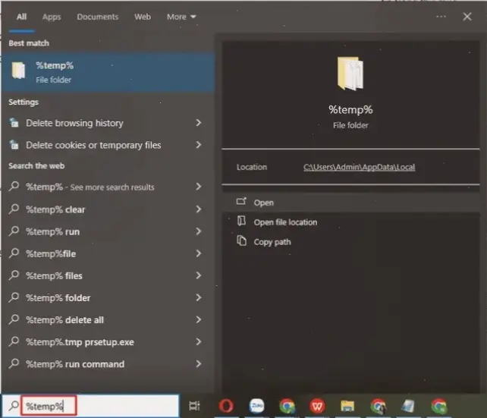Click the Copy path icon
Viewport: 487px width, 418px height.
click(242, 240)
